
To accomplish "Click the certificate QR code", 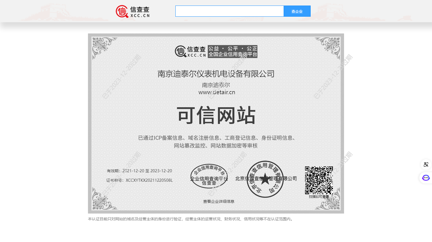I will click(x=319, y=180).
